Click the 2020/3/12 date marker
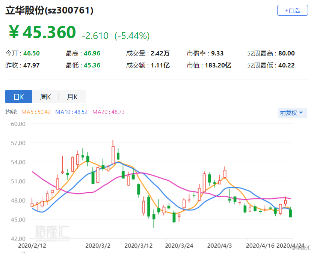This screenshot has width=314, height=253. [138, 246]
